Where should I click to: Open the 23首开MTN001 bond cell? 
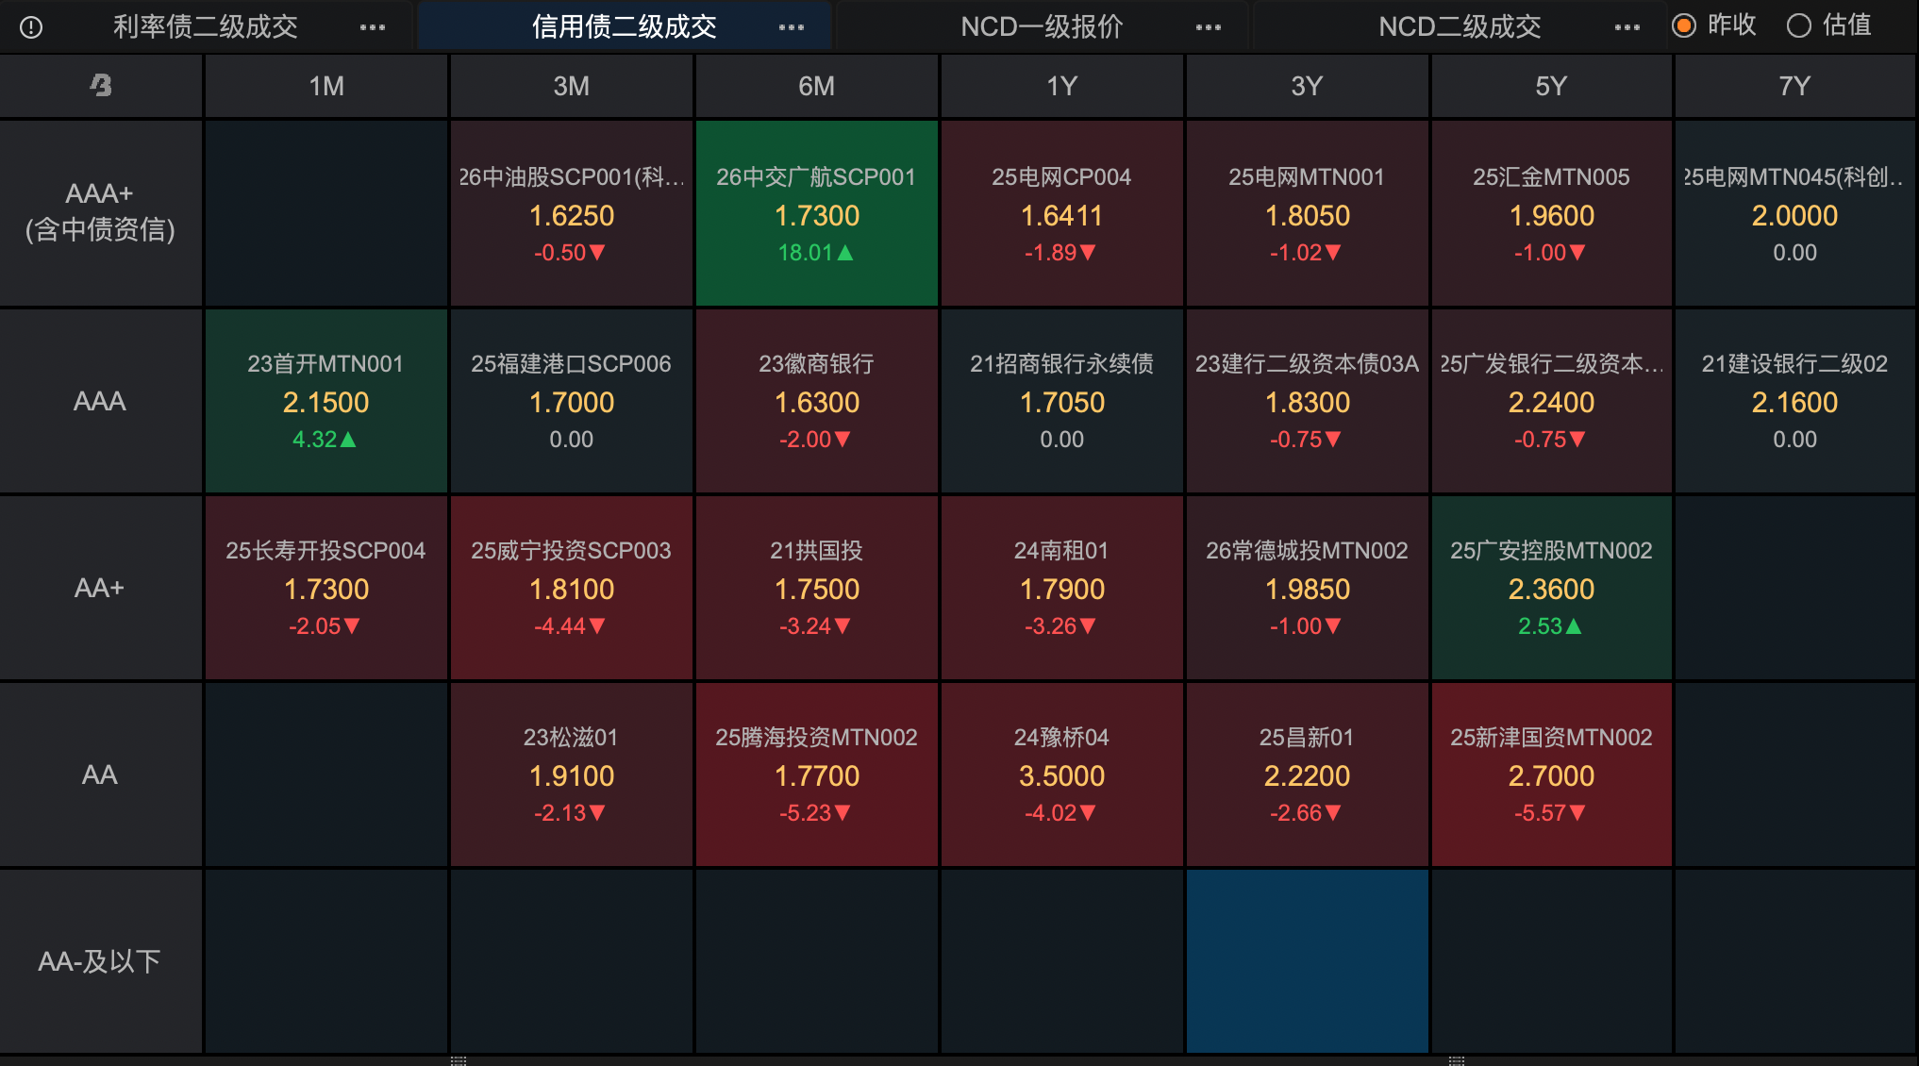point(325,401)
